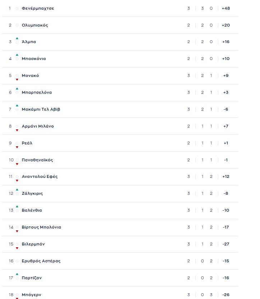Viewport: 260px width, 299px height.
Task: Click rank number 4 in the Μπασκόνια row
Action: pos(10,59)
